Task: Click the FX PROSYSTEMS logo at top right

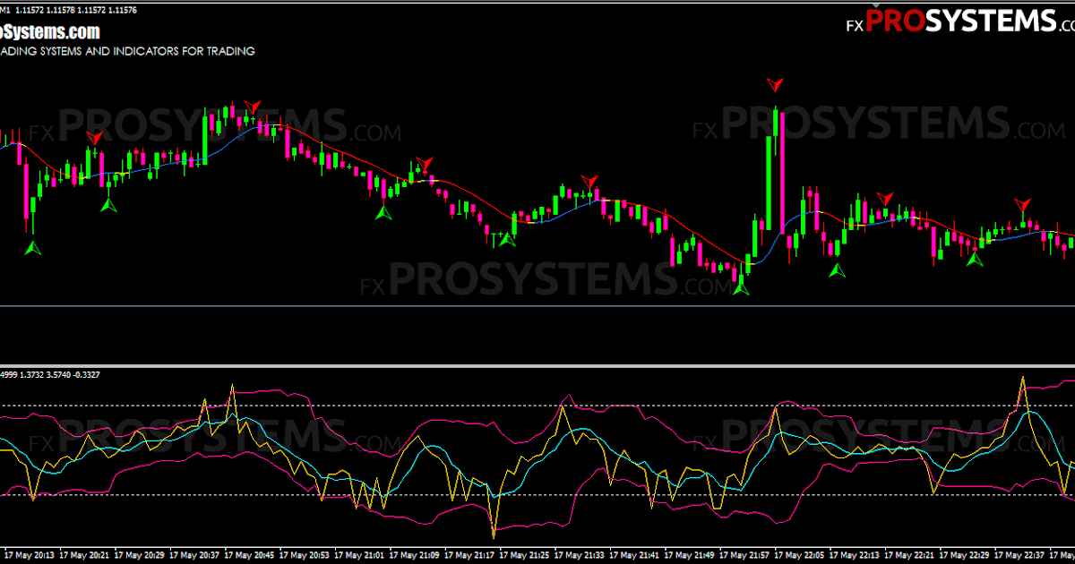Action: [x=959, y=21]
